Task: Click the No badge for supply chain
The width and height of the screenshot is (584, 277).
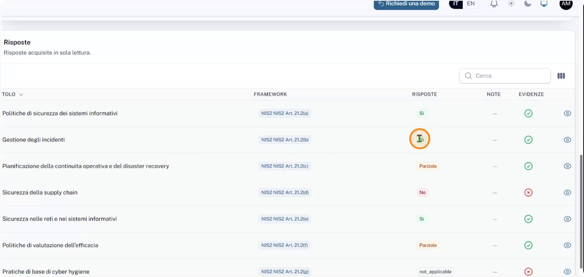Action: [x=422, y=193]
